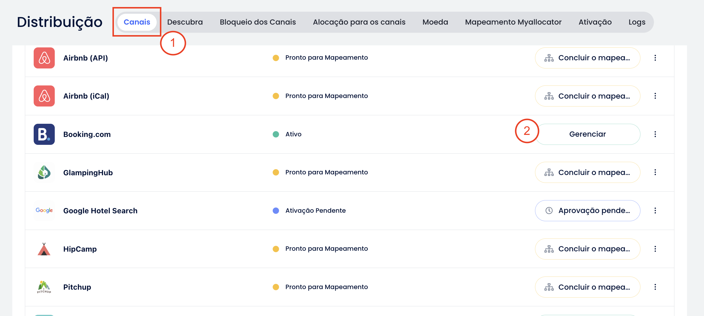
Task: Open the three-dot menu for Booking.com
Action: [655, 134]
